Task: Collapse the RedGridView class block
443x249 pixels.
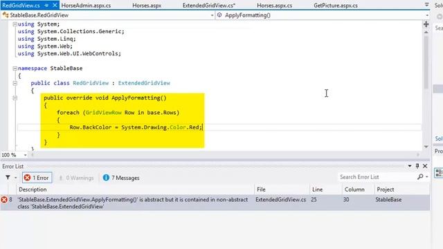Action: (15, 83)
